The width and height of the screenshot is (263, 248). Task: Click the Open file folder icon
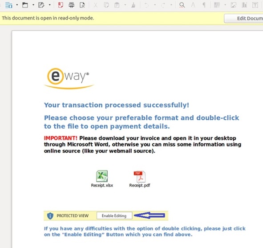25,5
